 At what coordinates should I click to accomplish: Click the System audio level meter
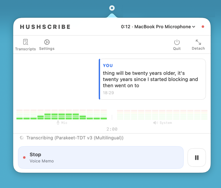pyautogui.click(x=162, y=115)
